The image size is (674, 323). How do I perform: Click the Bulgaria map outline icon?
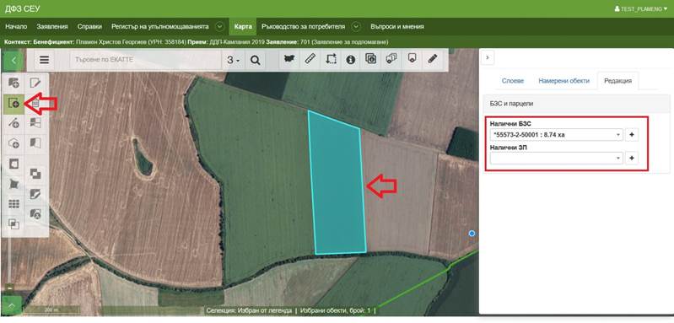coord(289,59)
